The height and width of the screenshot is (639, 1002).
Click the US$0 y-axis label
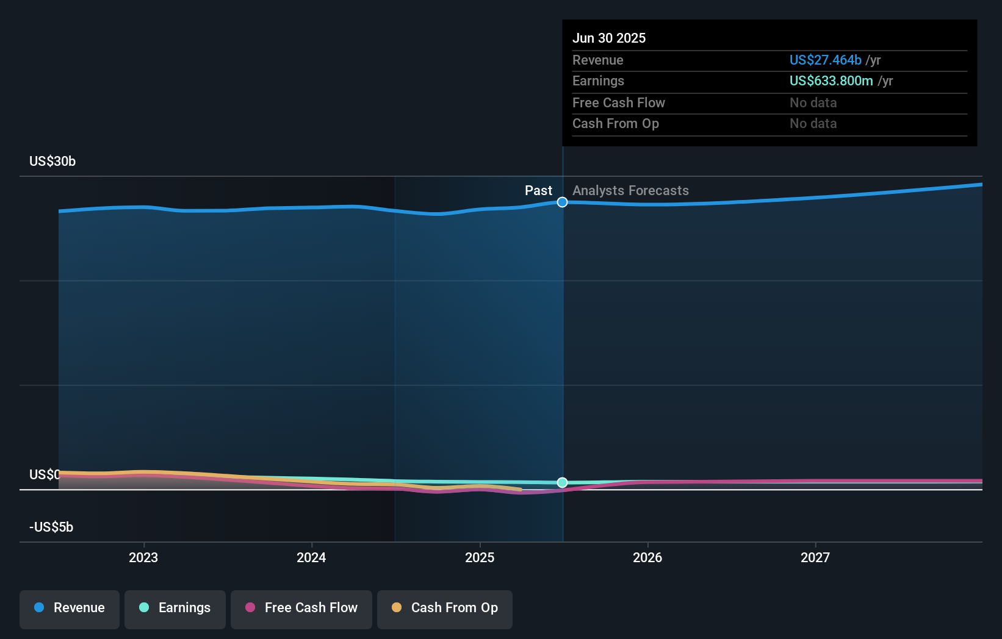[45, 474]
